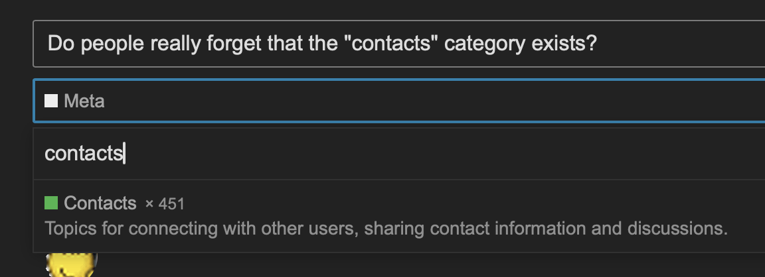This screenshot has width=765, height=277.
Task: Click the "Meta" label in the category selector
Action: coord(84,101)
